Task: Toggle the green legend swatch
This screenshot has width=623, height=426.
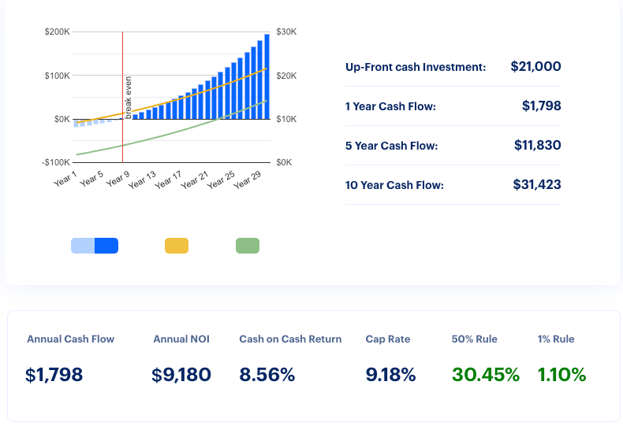Action: click(248, 246)
